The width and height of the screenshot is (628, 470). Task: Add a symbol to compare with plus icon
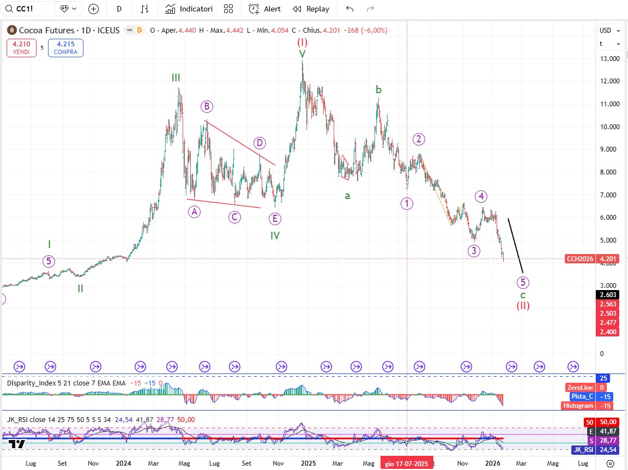click(93, 9)
